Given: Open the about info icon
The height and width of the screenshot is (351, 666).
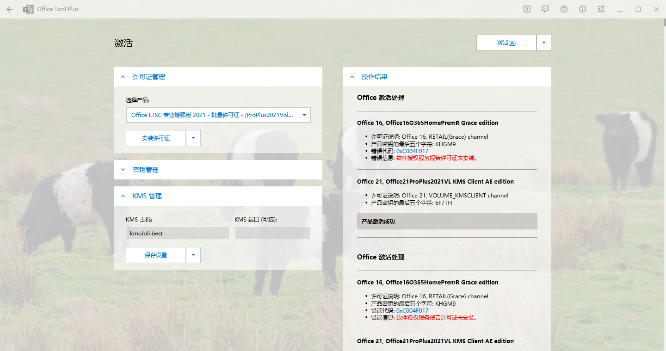Looking at the screenshot, I should click(582, 9).
